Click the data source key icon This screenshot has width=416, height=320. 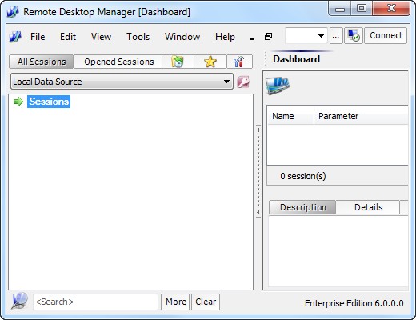pyautogui.click(x=243, y=82)
